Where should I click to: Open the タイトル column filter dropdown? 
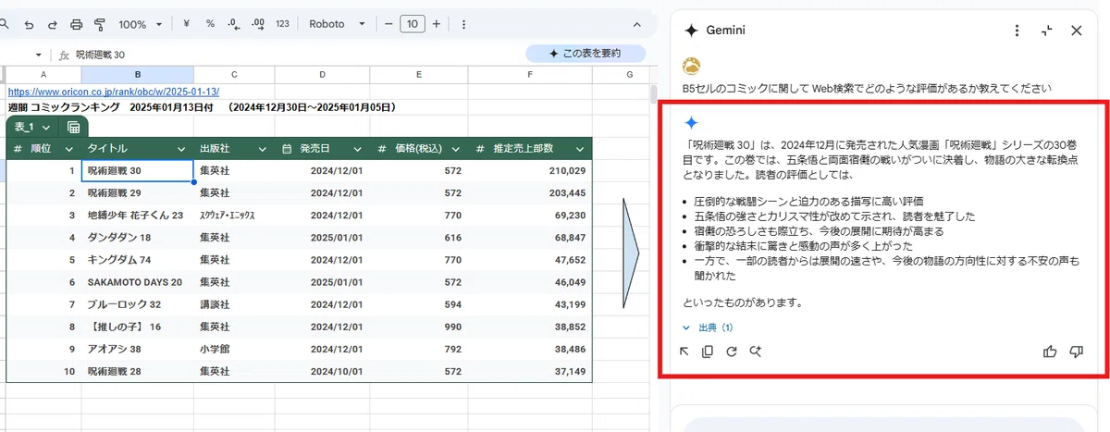180,149
